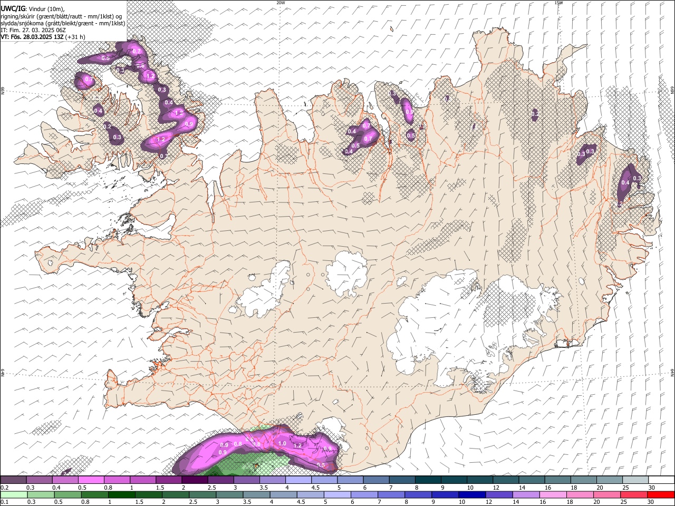Click the upper legend swatch between 0.5 and 0.8

[91, 480]
